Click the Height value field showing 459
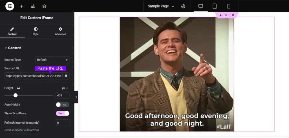 (62, 95)
